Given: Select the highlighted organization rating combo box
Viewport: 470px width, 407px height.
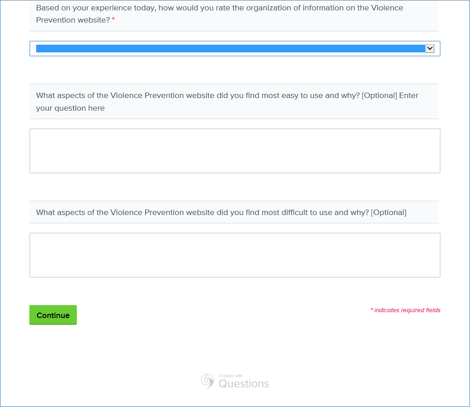Looking at the screenshot, I should click(x=235, y=48).
